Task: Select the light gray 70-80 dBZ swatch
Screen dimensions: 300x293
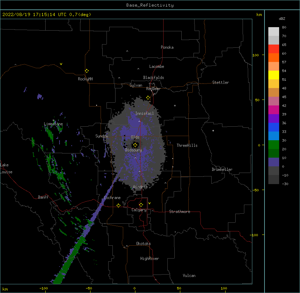Action: (274, 32)
